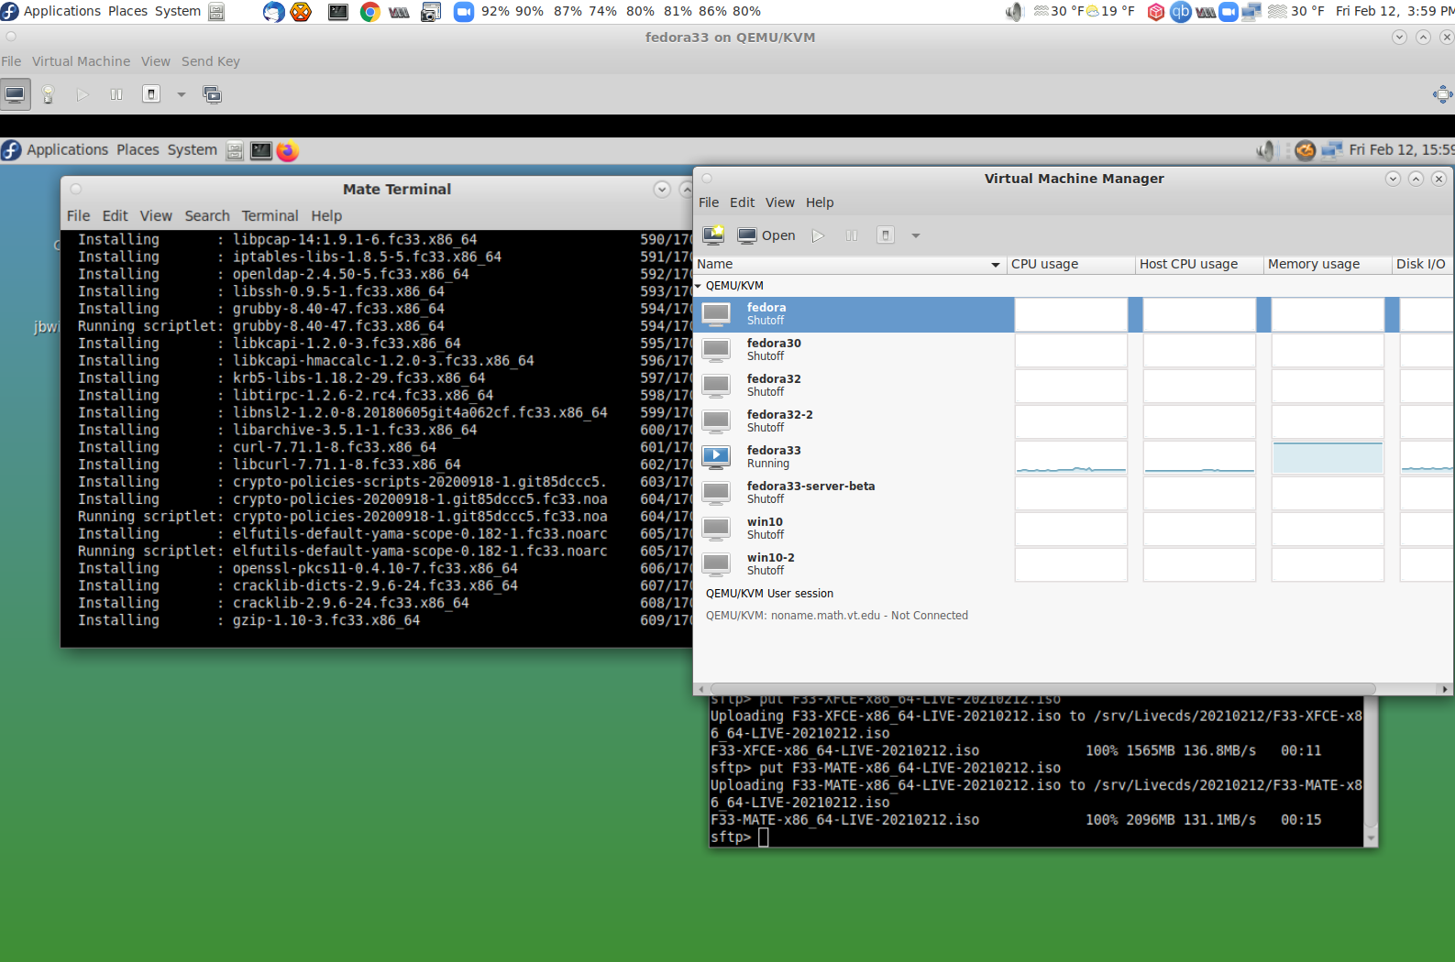Open the host file cabinet launcher icon
Screen dimensions: 1455x962
pos(216,12)
